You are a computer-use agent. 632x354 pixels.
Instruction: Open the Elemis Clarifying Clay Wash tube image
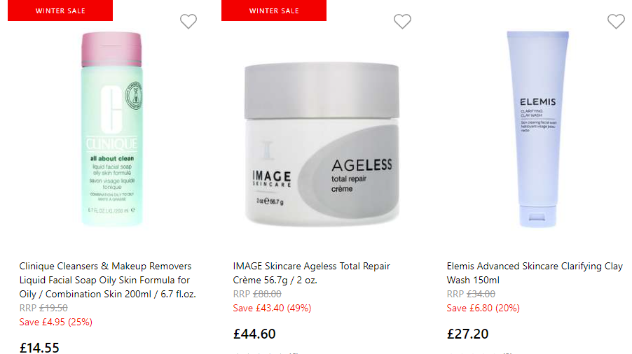click(537, 129)
